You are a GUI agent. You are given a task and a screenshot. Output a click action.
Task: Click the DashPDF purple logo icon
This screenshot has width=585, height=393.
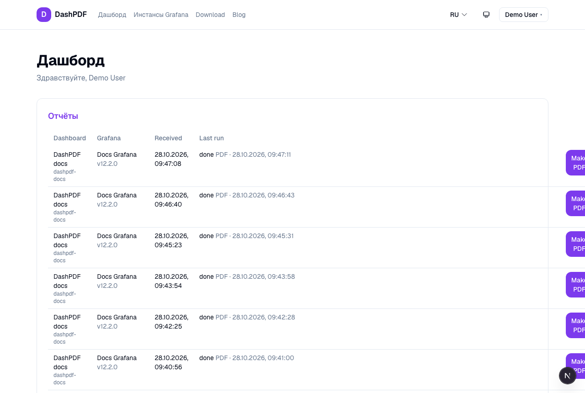(44, 15)
